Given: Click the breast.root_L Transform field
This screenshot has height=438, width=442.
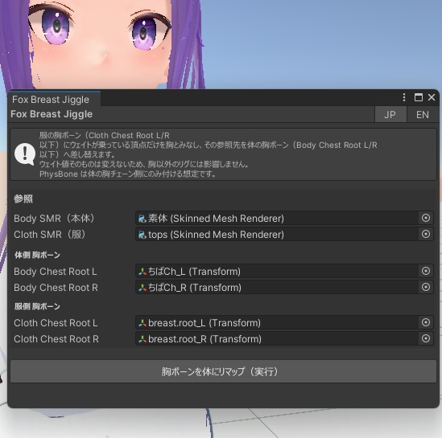Looking at the screenshot, I should click(x=284, y=323).
